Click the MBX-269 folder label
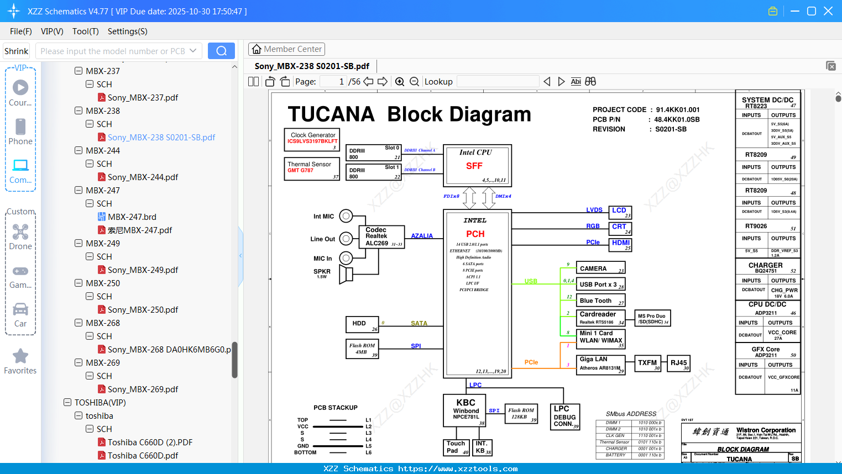842x474 pixels. [x=103, y=362]
